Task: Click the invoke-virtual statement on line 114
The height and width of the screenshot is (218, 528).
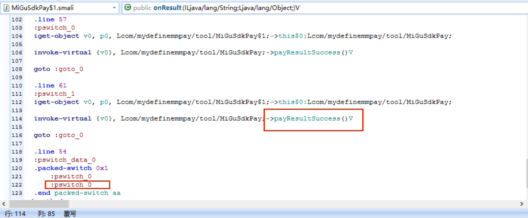Action: [x=194, y=118]
